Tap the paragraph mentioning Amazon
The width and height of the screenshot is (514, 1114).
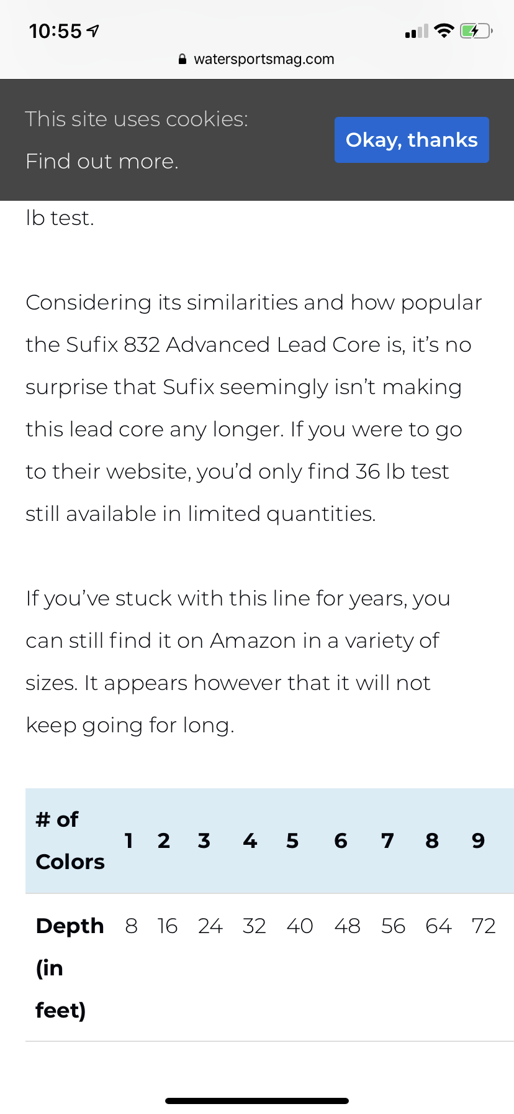pyautogui.click(x=238, y=661)
